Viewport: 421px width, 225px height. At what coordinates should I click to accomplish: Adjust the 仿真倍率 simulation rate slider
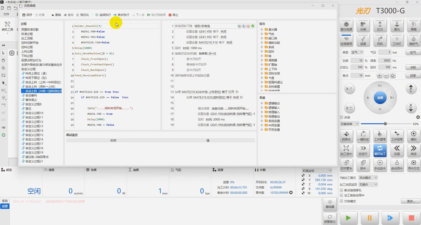point(385,124)
